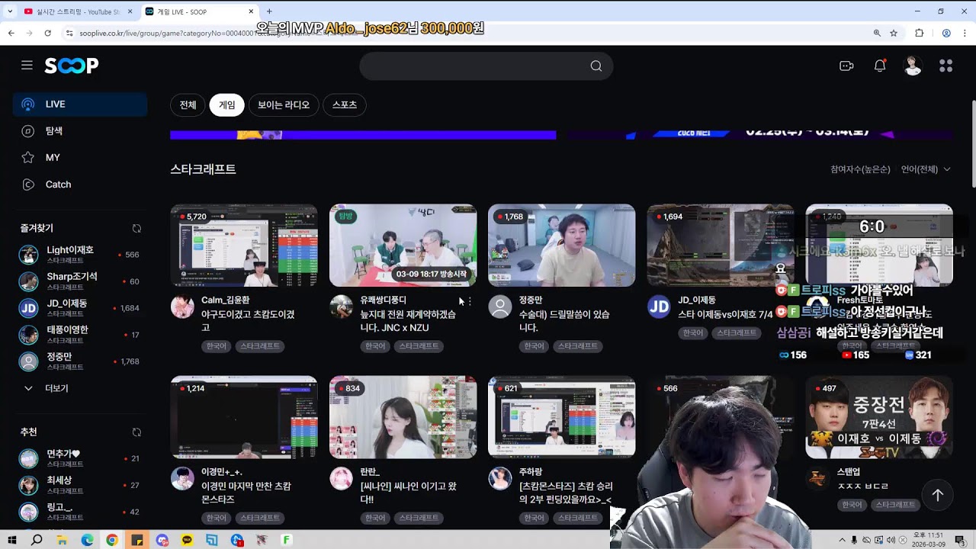Reload the page in Chrome

[48, 34]
